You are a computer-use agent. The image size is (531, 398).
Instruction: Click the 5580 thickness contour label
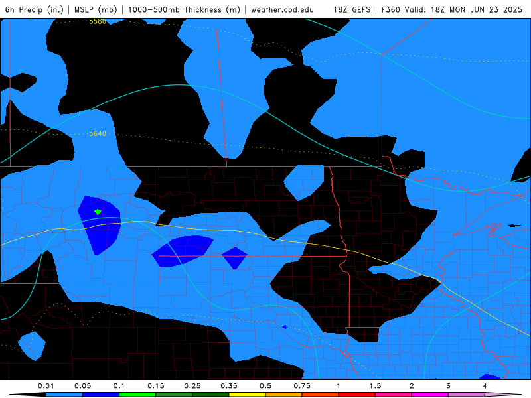point(98,21)
